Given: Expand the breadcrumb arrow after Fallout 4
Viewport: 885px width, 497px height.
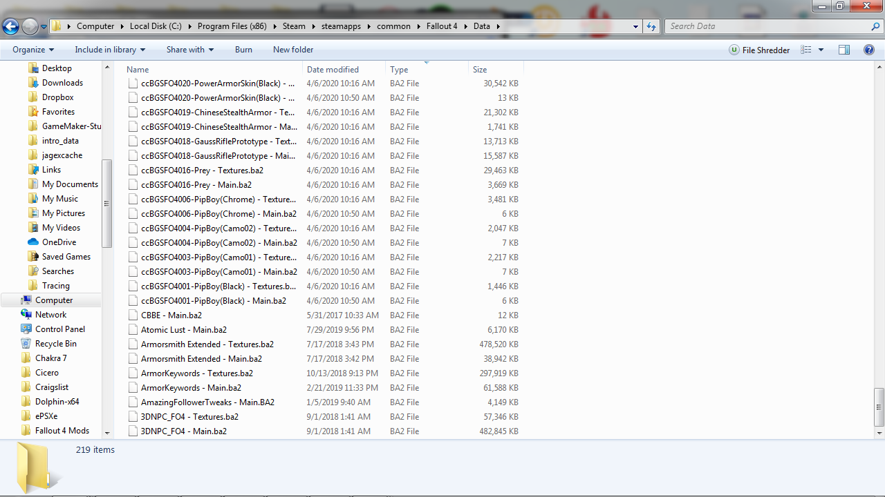Looking at the screenshot, I should tap(467, 26).
